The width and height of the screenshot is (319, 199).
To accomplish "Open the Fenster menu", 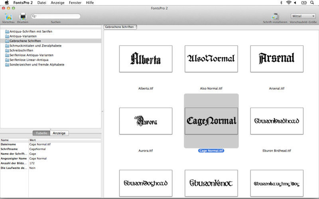I will tap(75, 3).
